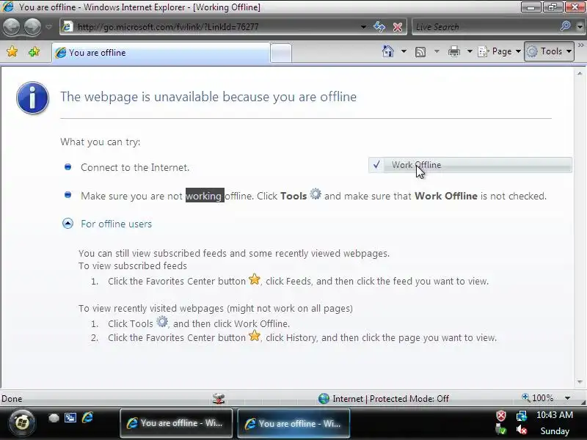Click the RSS Feeds icon
The width and height of the screenshot is (587, 440).
[x=420, y=51]
